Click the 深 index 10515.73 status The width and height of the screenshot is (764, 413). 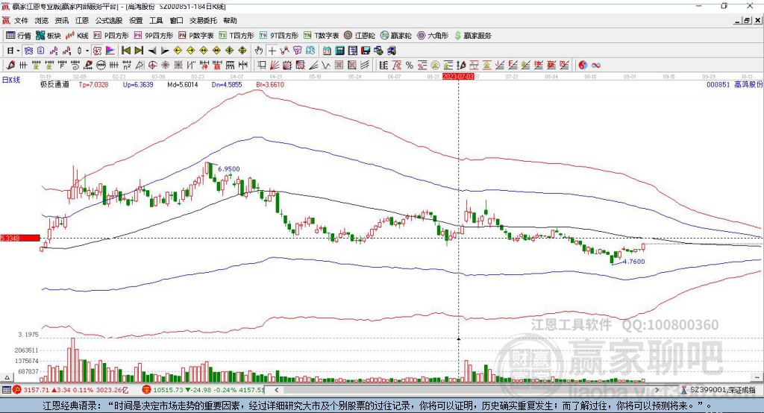[204, 390]
